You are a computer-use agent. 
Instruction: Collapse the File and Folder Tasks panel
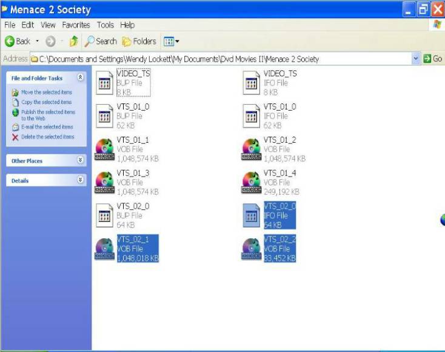coord(81,77)
